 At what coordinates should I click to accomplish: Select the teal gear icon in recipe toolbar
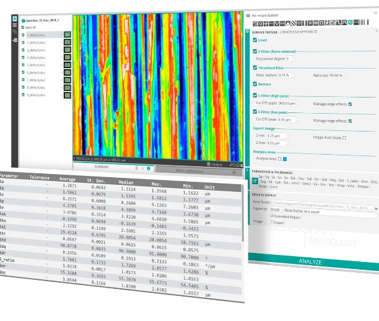click(x=350, y=22)
